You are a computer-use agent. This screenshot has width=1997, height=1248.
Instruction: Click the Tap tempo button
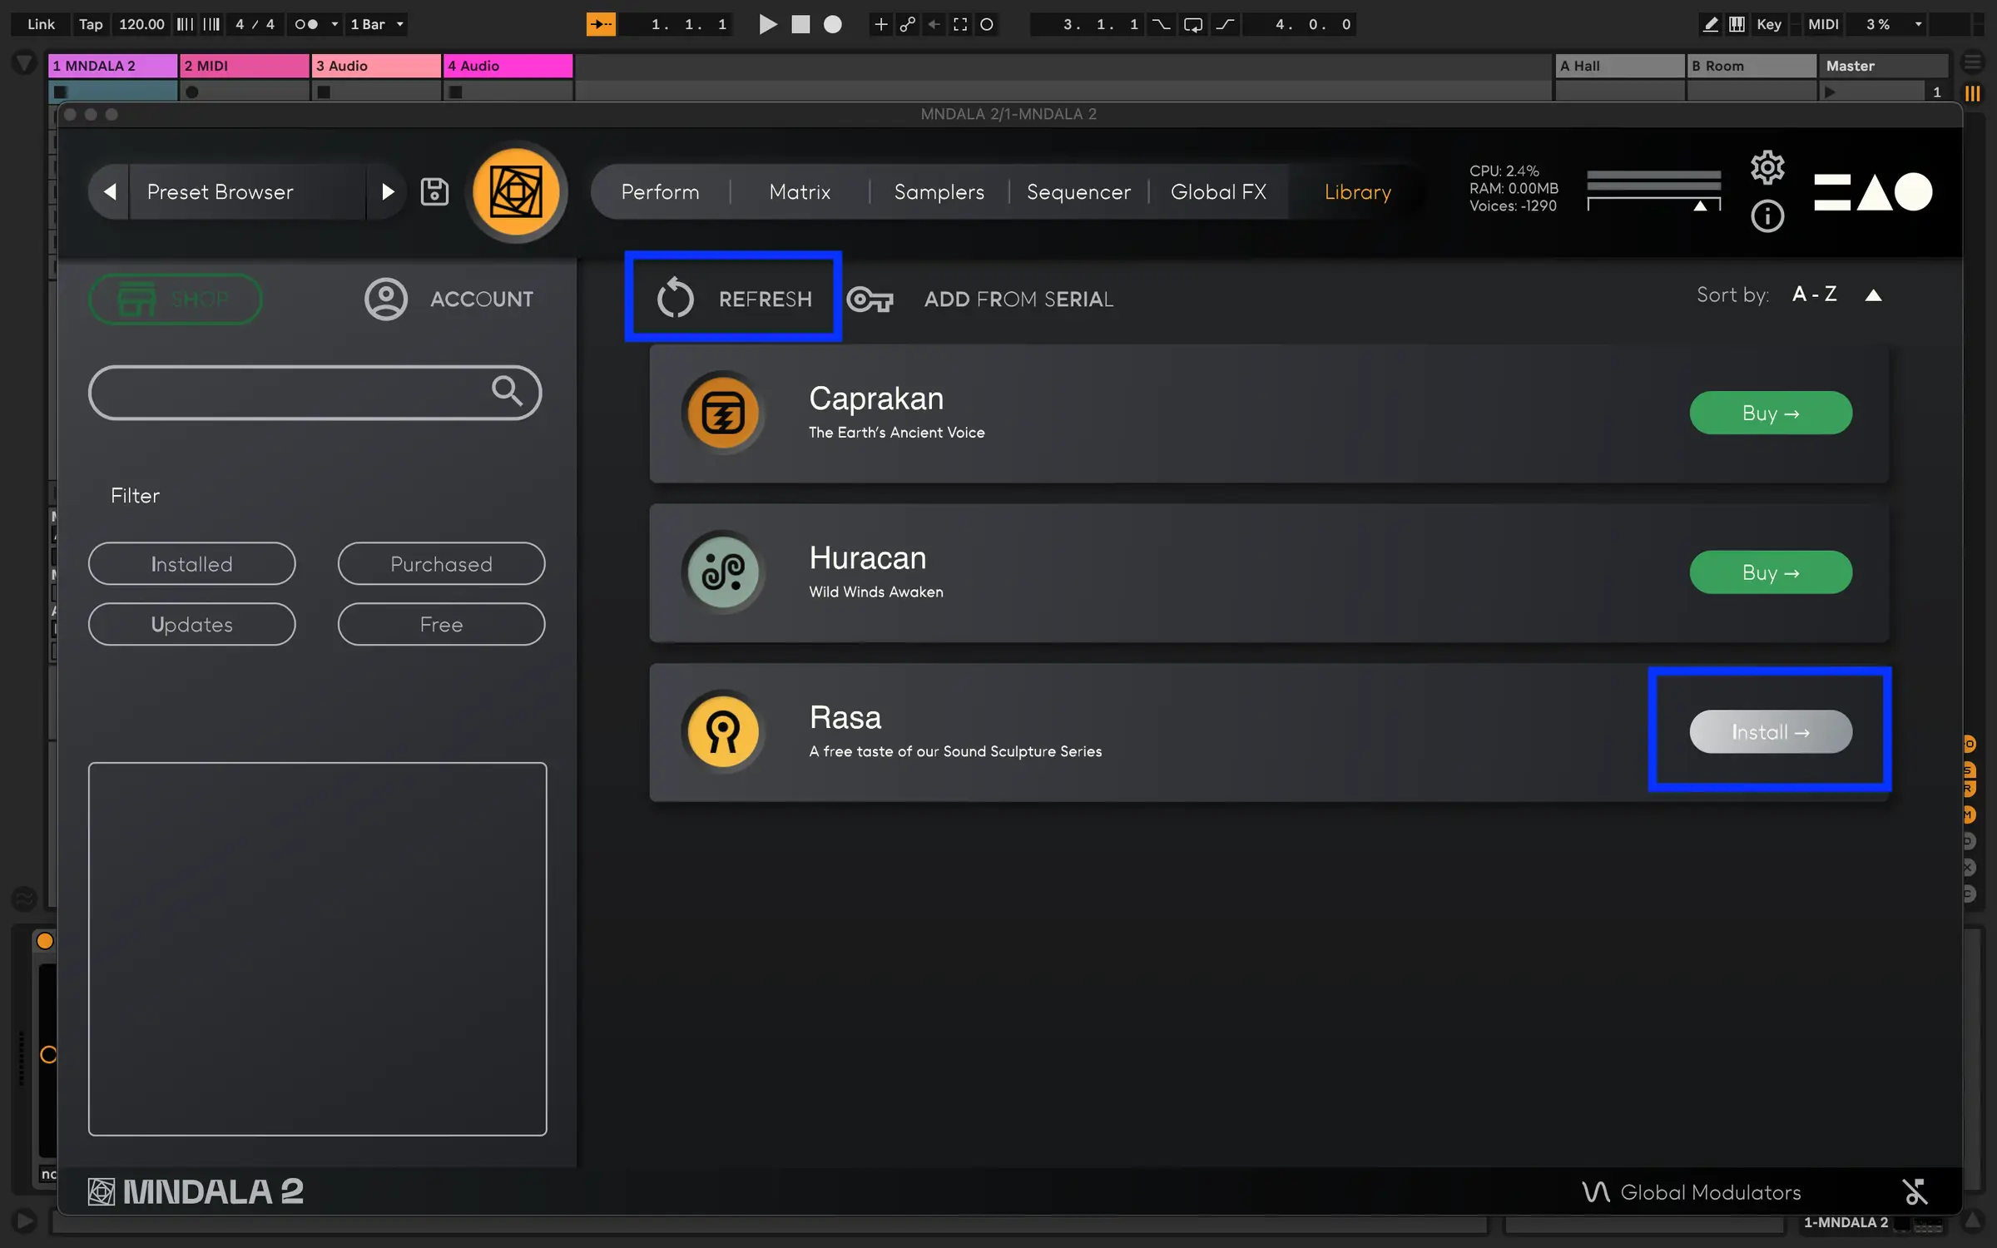pyautogui.click(x=91, y=24)
